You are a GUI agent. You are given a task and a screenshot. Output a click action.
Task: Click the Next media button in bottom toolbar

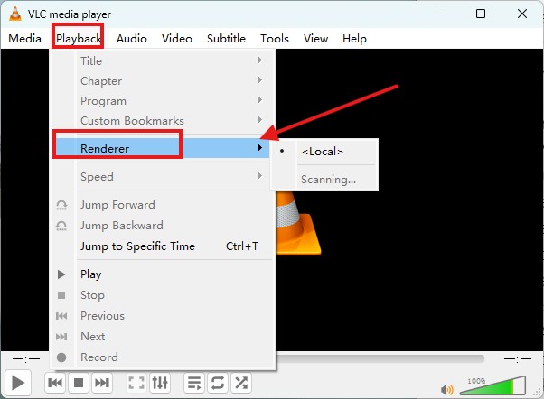pos(102,383)
